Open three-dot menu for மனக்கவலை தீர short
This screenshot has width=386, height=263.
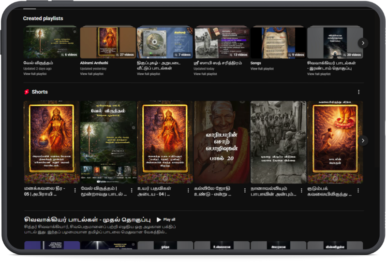coord(75,191)
